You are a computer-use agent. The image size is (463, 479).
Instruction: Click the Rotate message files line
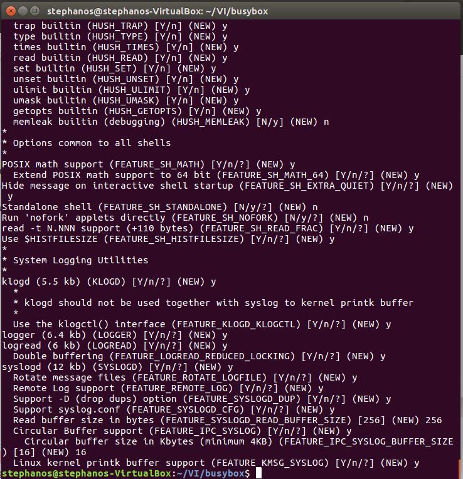(x=185, y=377)
